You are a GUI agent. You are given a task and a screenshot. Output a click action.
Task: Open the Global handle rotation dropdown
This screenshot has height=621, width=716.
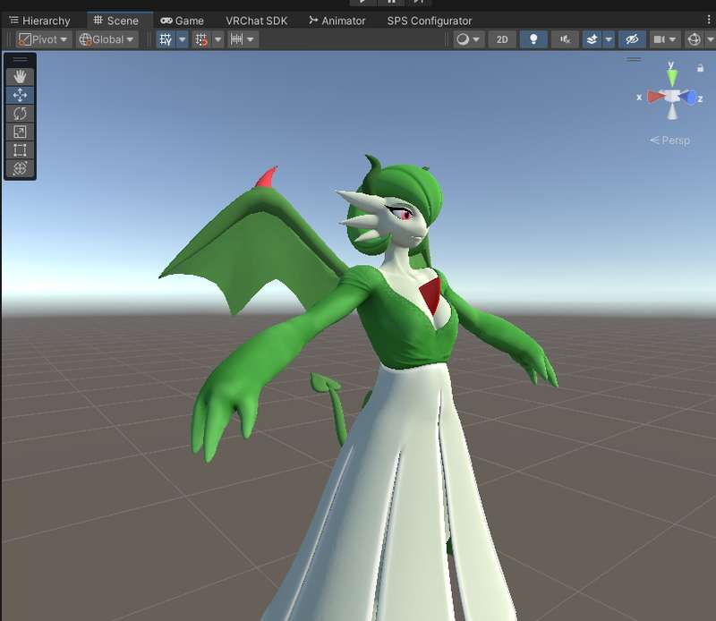(x=107, y=39)
